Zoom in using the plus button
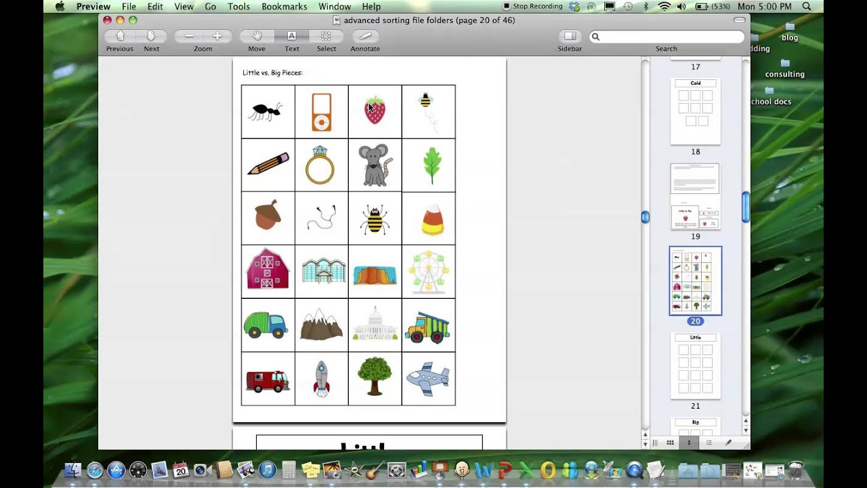The width and height of the screenshot is (867, 488). 217,36
